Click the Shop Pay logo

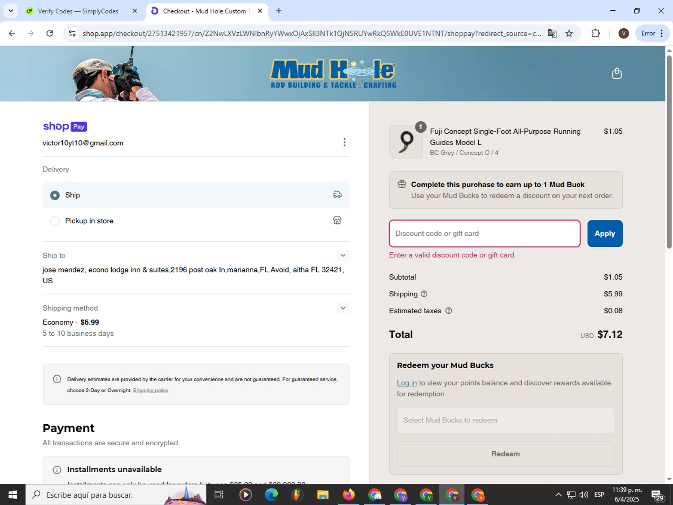pyautogui.click(x=65, y=127)
